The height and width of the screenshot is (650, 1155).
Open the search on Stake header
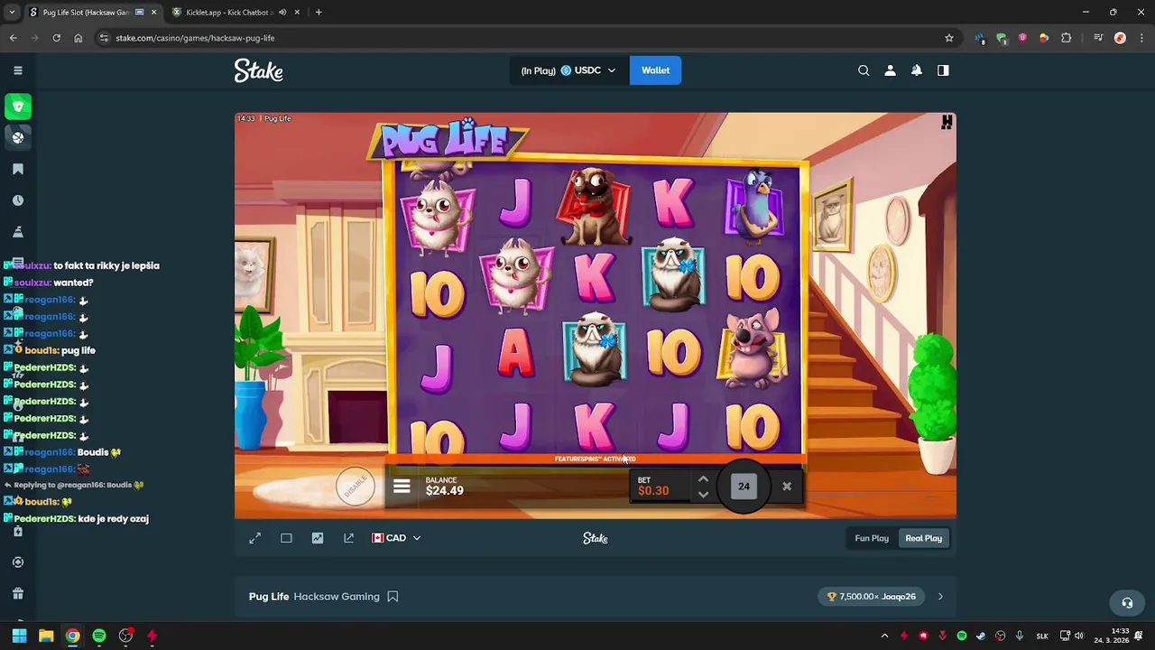[x=864, y=70]
